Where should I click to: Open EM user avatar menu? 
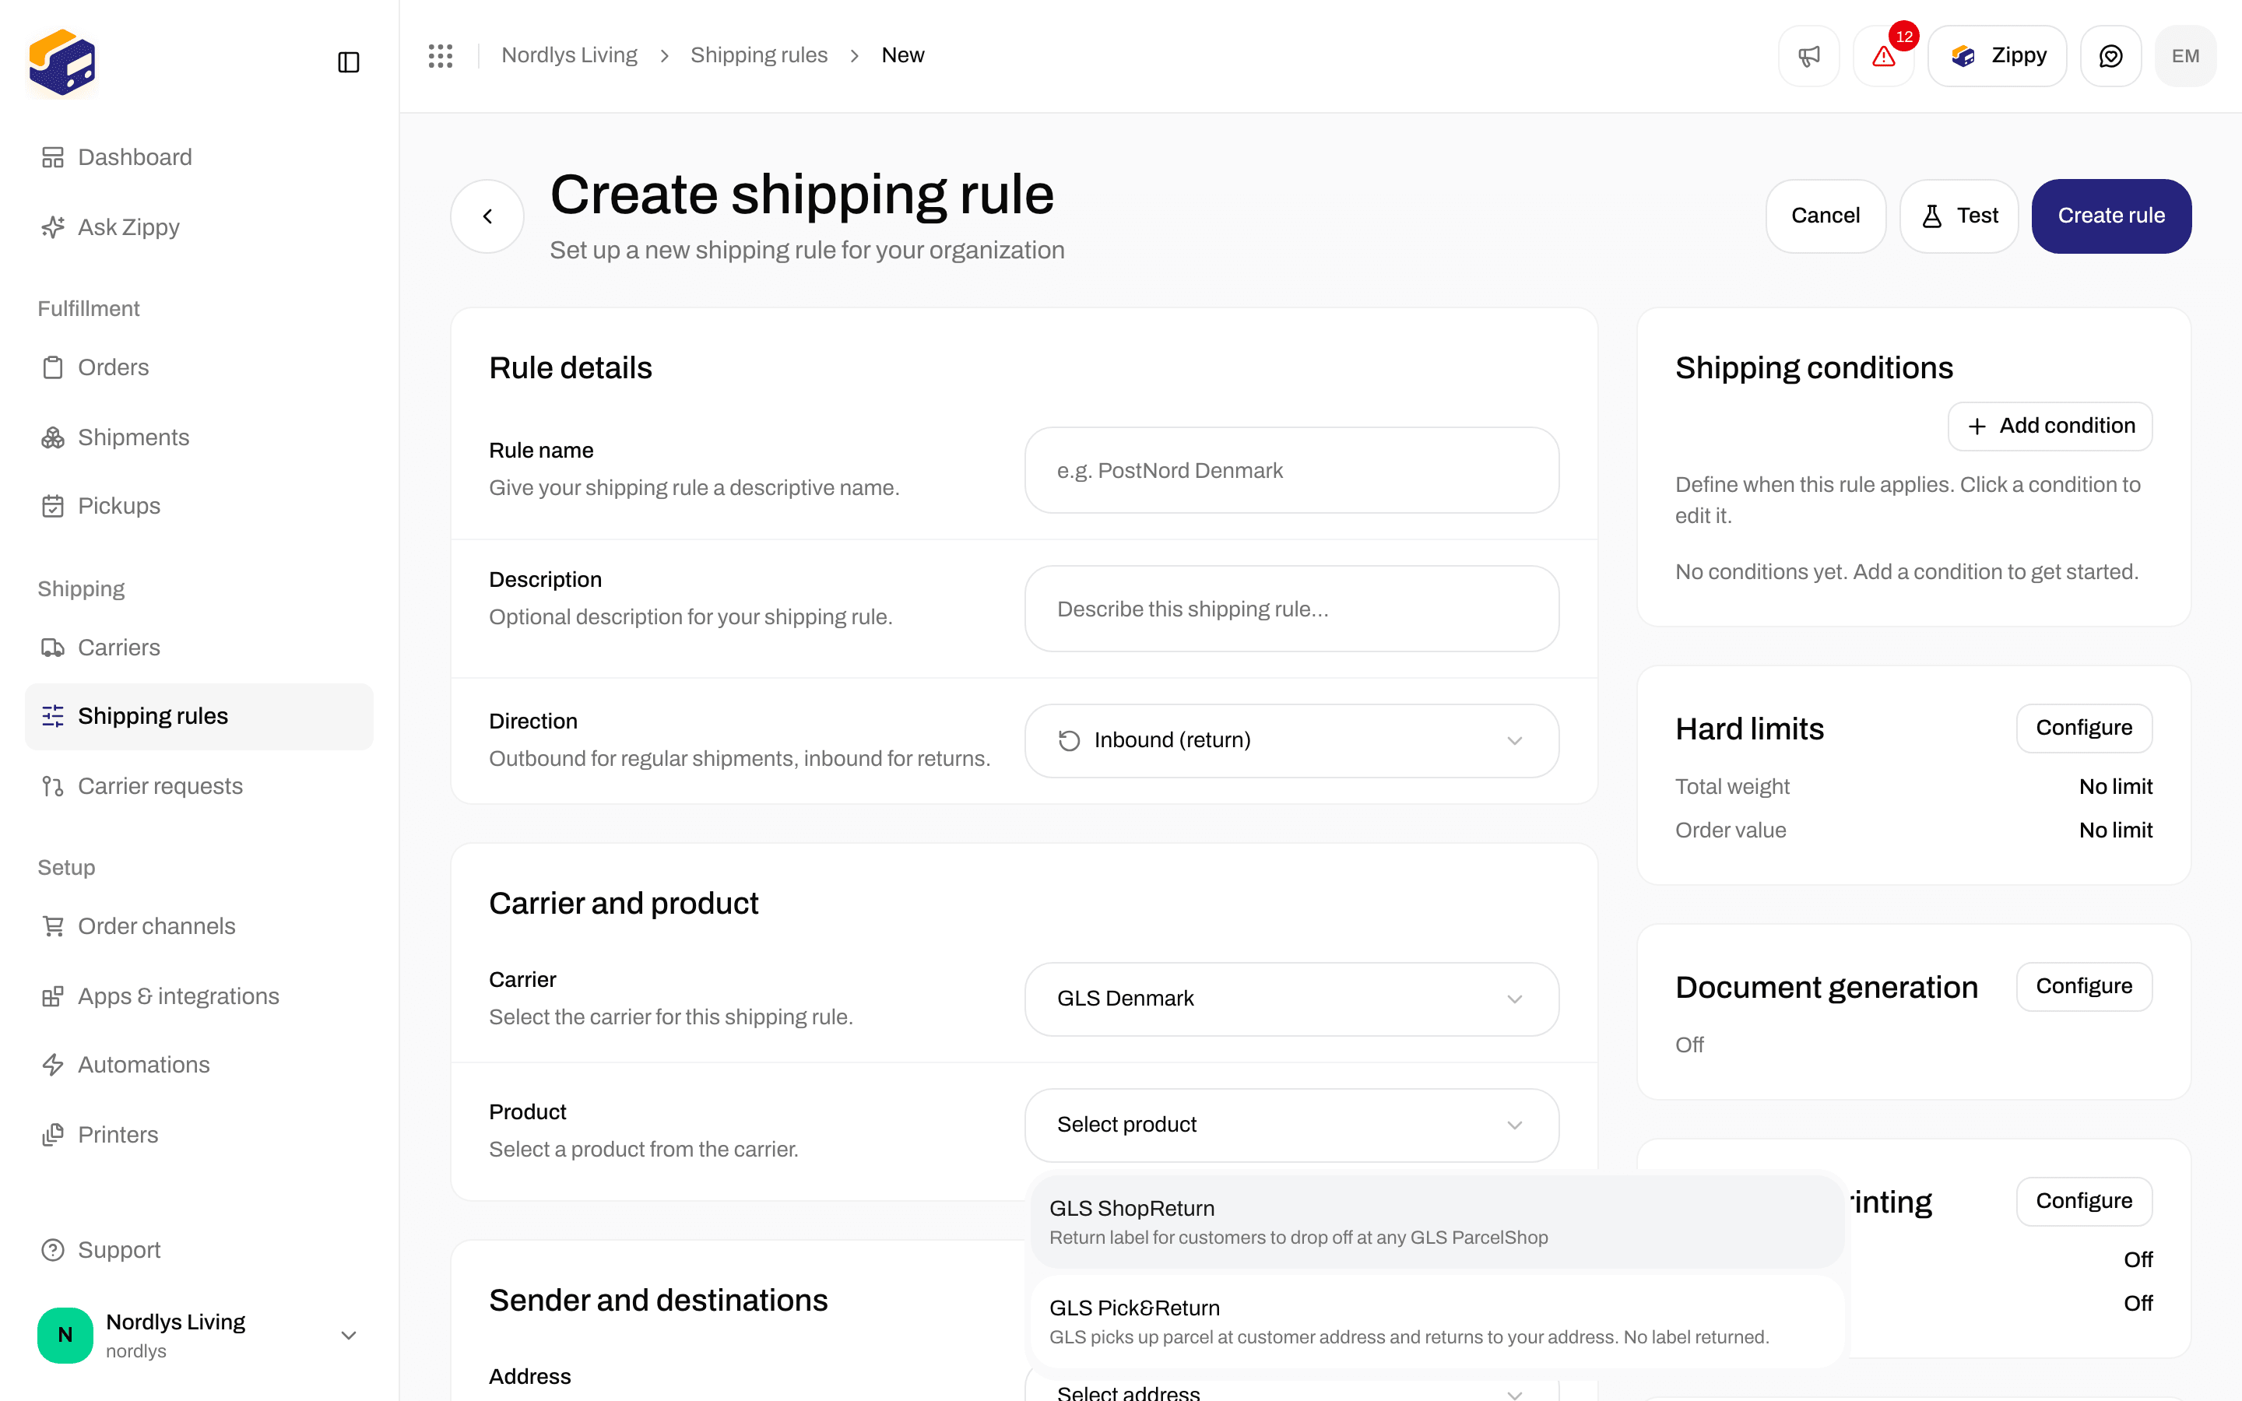click(2185, 57)
